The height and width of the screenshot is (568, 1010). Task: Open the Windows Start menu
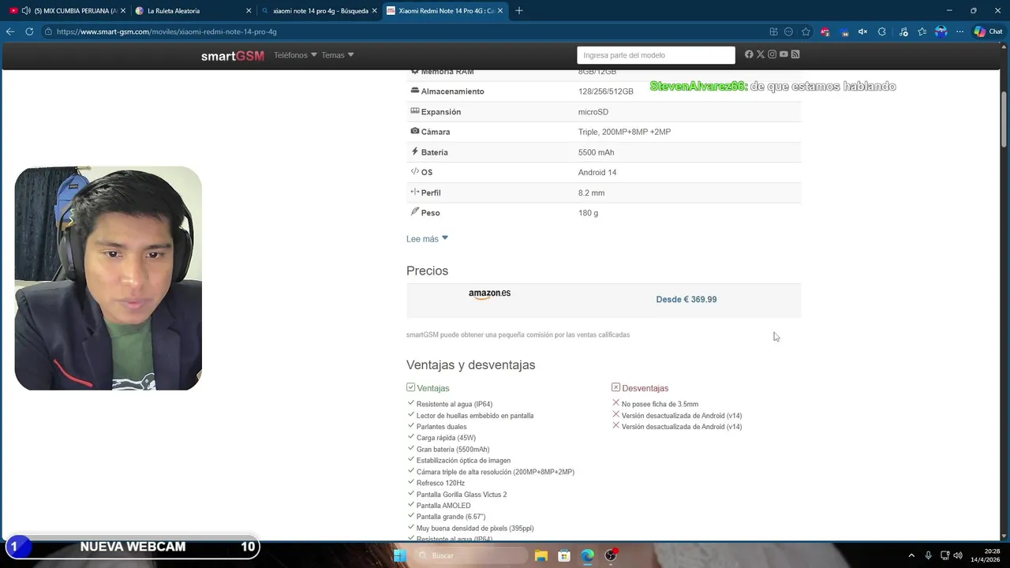[400, 555]
